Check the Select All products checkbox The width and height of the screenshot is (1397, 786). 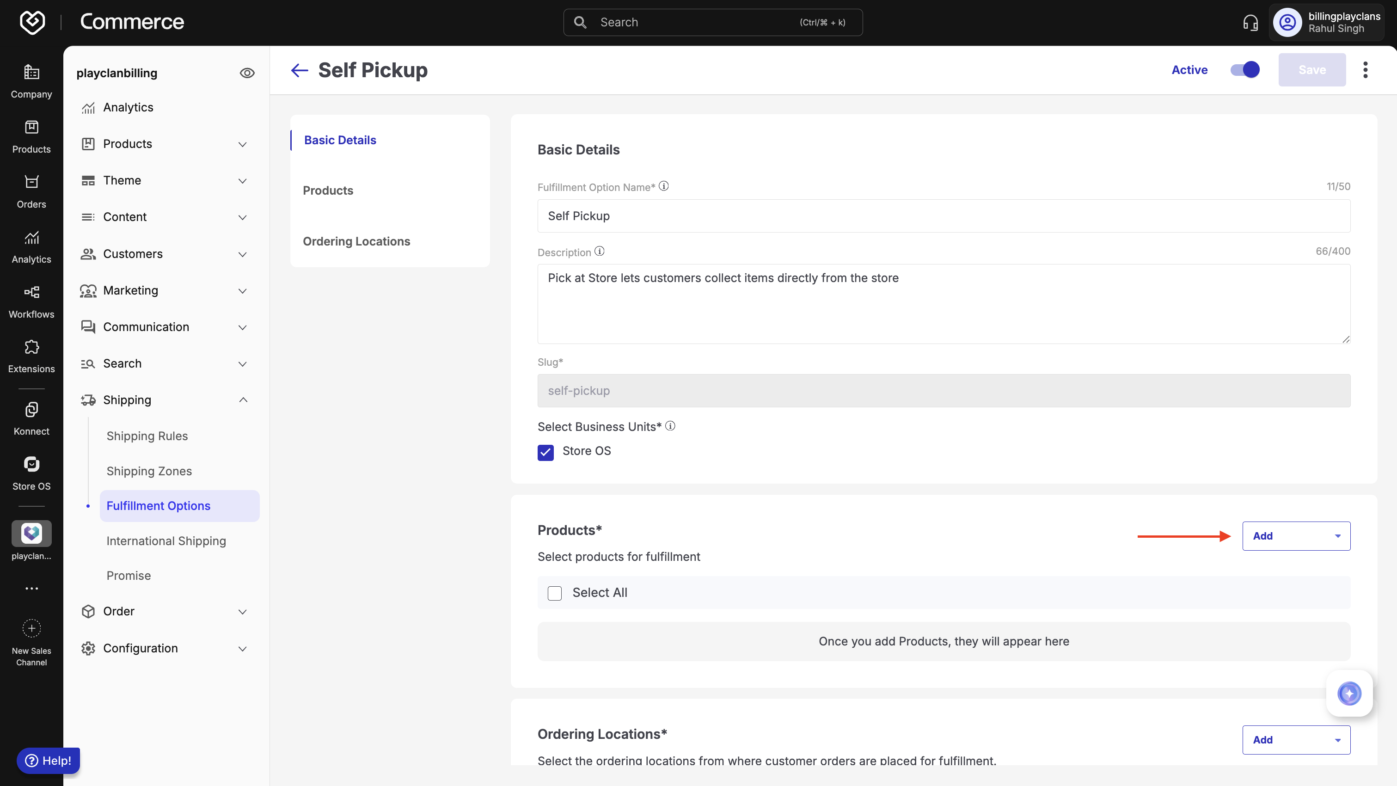(x=554, y=593)
